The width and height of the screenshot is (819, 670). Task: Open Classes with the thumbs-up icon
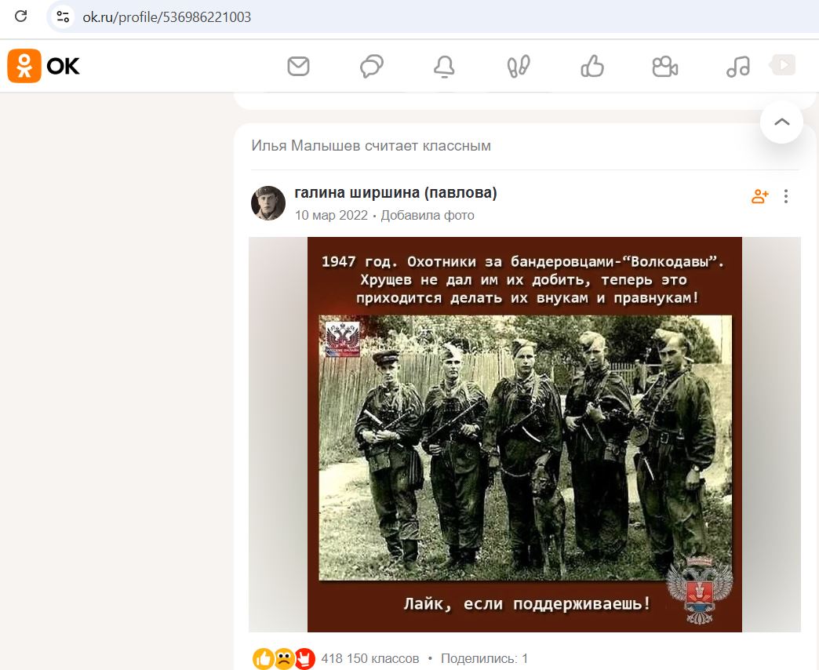tap(592, 66)
